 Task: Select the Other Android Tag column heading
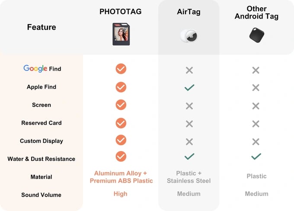(256, 13)
